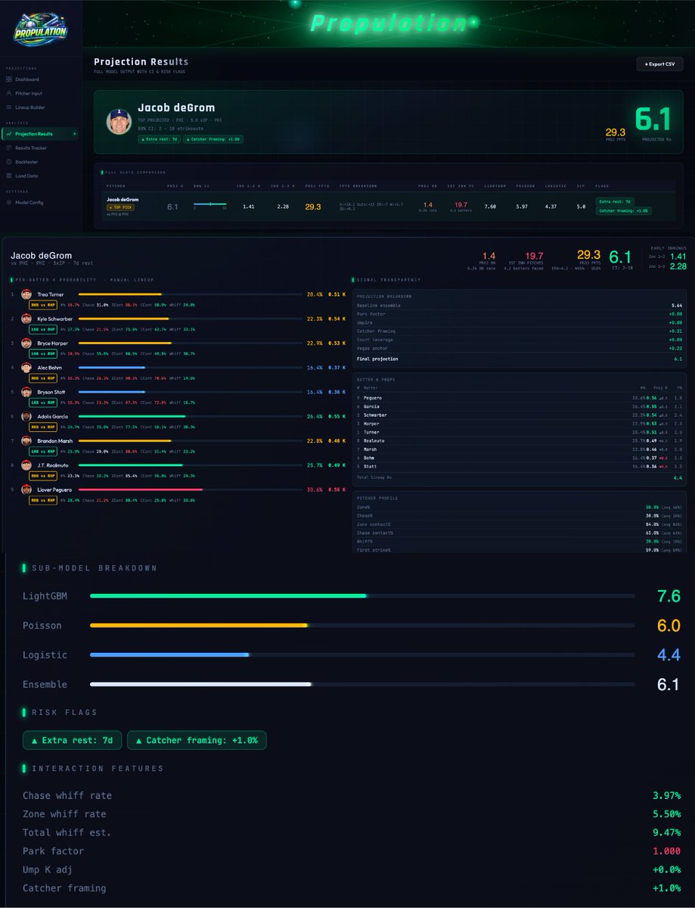Click the Zone whiff rate row

point(352,814)
